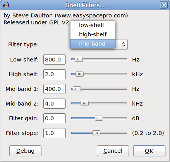Focus the High shelf value field

pos(55,74)
